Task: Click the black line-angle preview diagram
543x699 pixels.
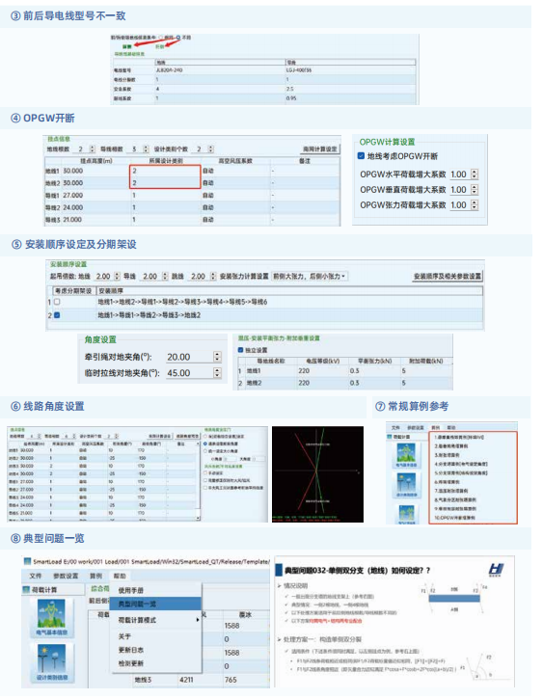Action: 317,474
